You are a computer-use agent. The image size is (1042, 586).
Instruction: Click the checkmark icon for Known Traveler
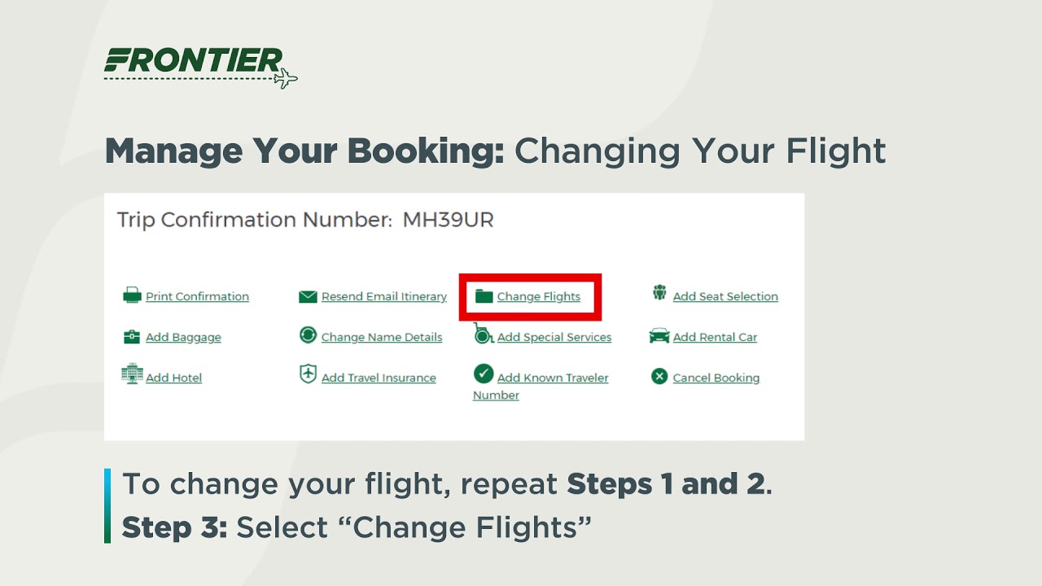[x=484, y=374]
